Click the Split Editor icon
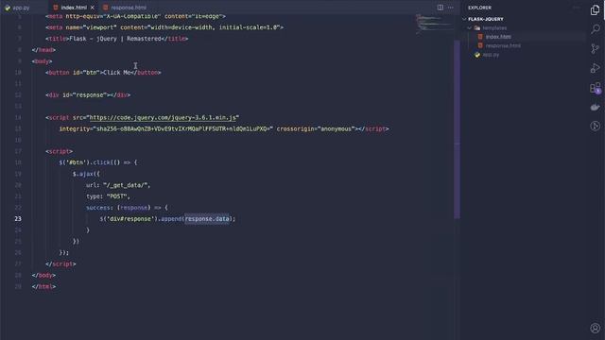The width and height of the screenshot is (605, 340). [x=440, y=8]
